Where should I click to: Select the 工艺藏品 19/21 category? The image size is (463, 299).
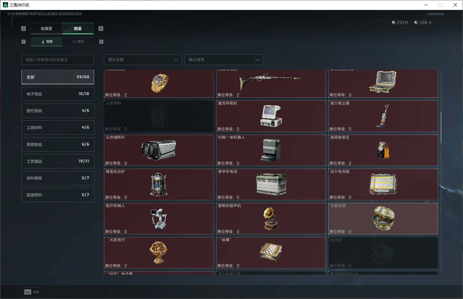coord(58,161)
